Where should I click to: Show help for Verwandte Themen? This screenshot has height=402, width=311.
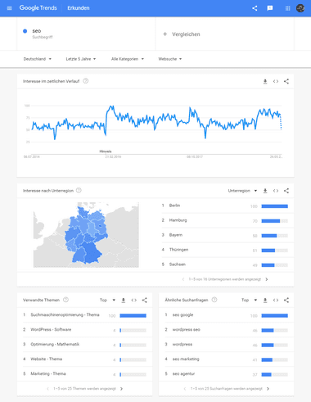tap(65, 300)
